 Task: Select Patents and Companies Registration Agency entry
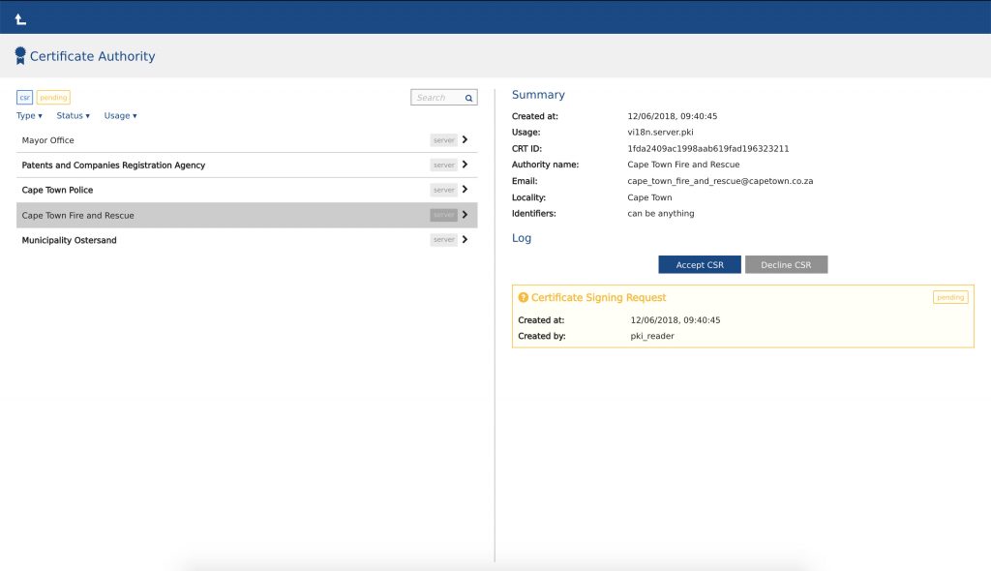click(x=247, y=165)
